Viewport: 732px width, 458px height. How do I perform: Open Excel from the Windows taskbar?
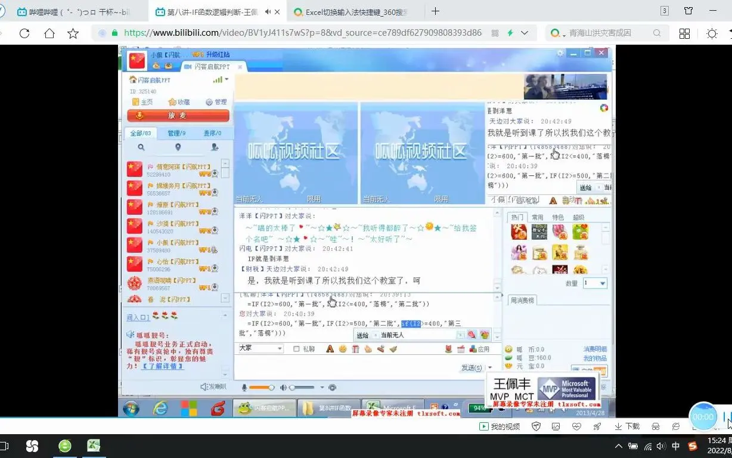point(94,445)
